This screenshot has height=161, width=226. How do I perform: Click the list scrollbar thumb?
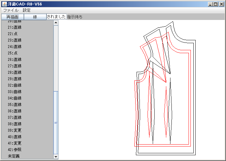click(56, 123)
